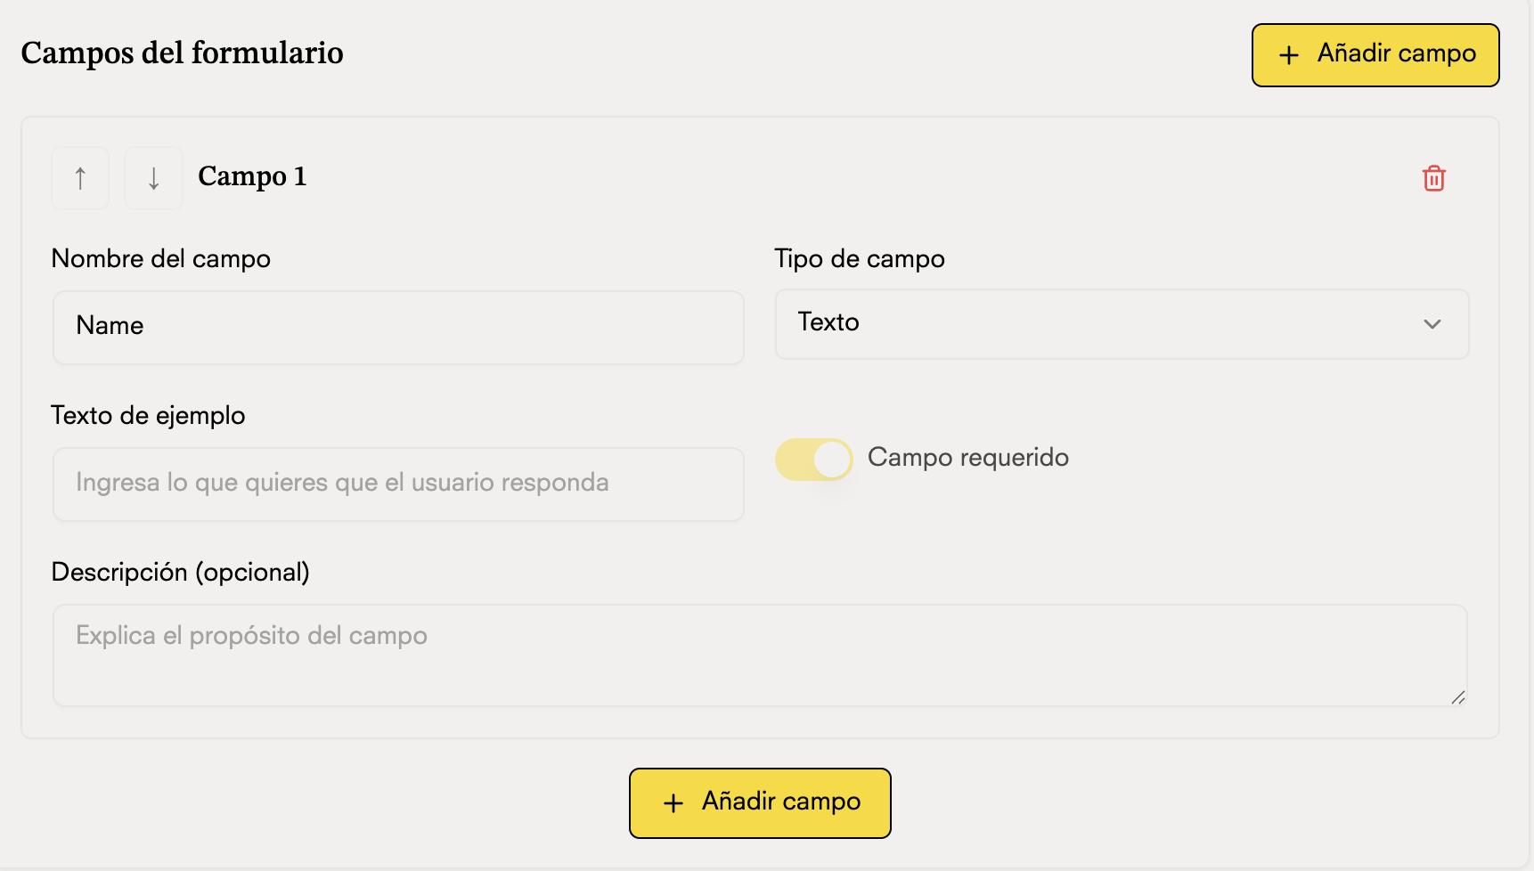Click the plus icon in the bottom Añadir campo button

click(673, 802)
